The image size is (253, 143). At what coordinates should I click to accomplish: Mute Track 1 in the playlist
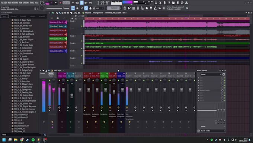[x=82, y=26]
